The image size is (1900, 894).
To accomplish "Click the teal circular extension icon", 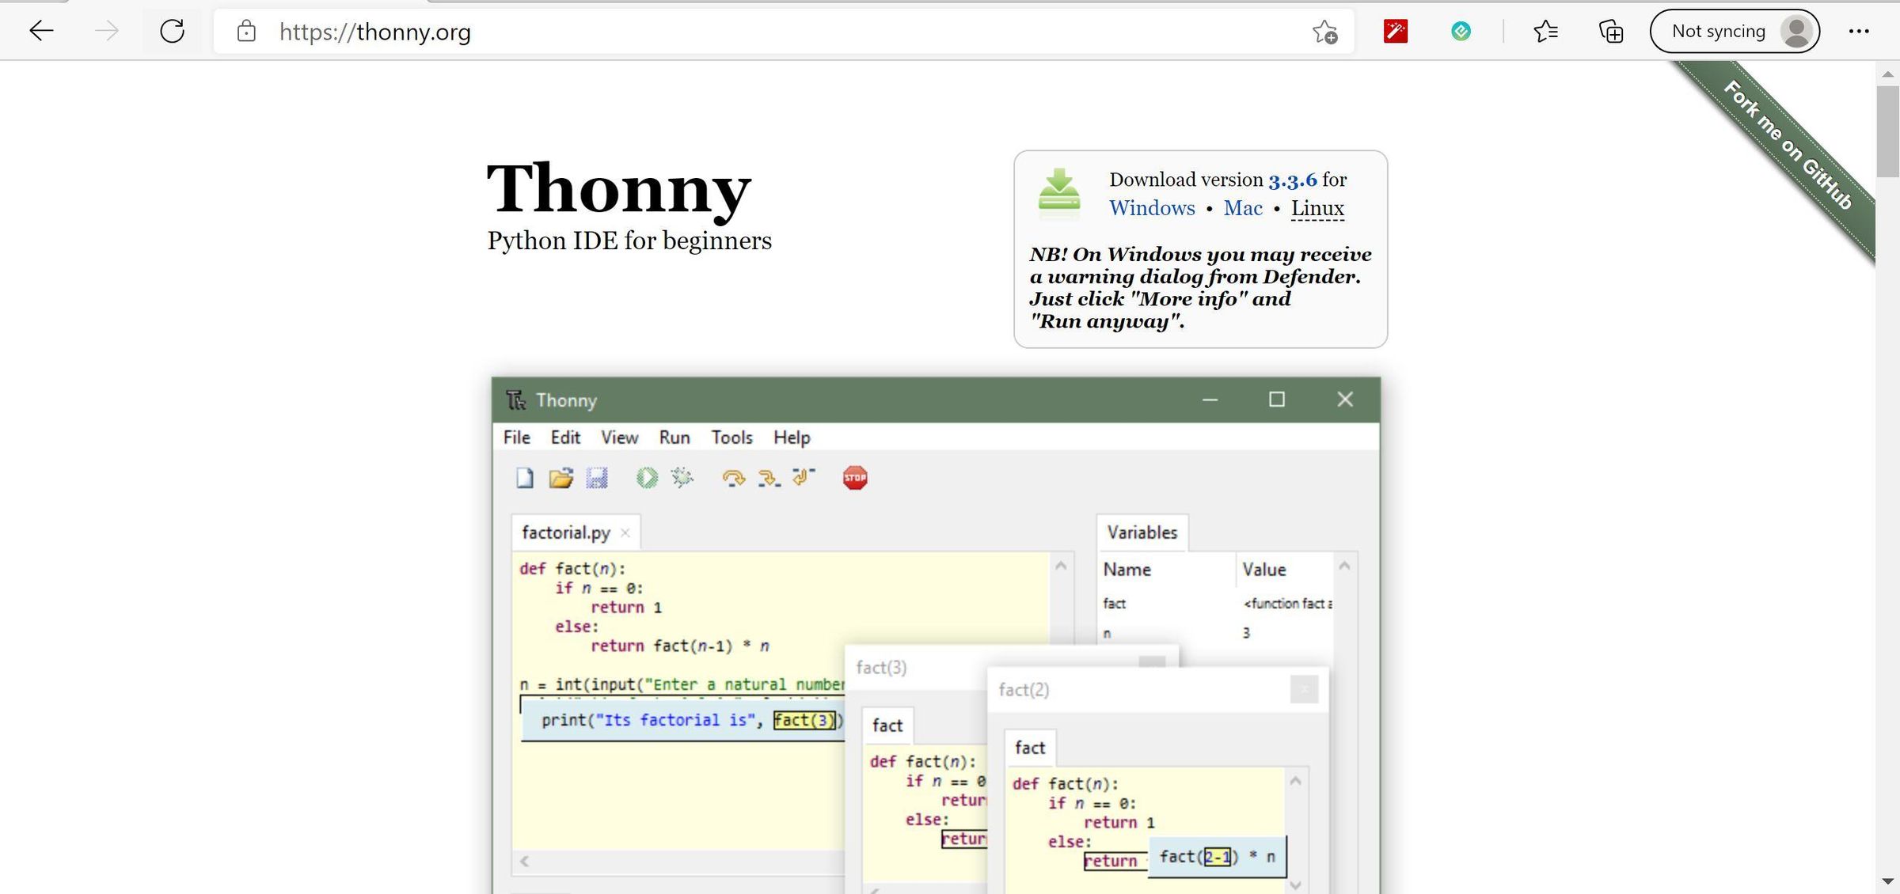I will point(1461,32).
